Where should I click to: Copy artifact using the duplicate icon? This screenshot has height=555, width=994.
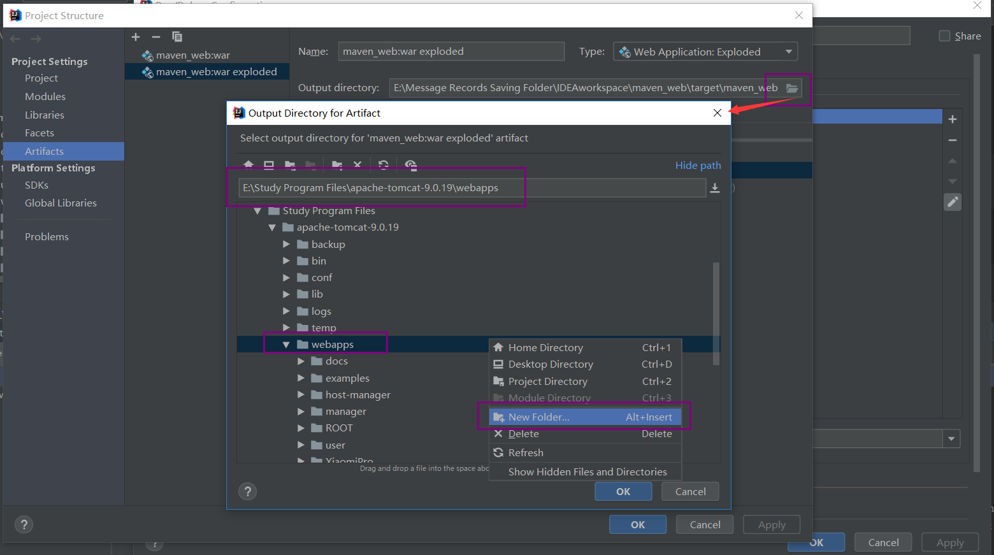coord(176,36)
